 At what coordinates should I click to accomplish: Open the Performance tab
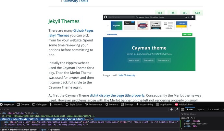(93, 104)
